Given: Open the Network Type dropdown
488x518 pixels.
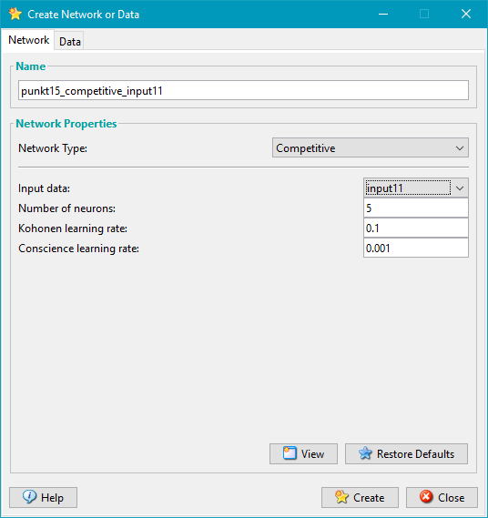Looking at the screenshot, I should click(x=370, y=147).
